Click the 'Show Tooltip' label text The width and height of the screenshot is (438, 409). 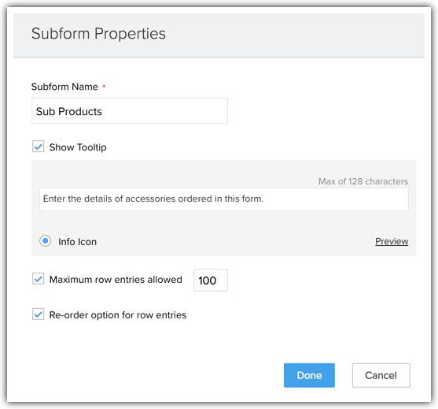point(78,147)
